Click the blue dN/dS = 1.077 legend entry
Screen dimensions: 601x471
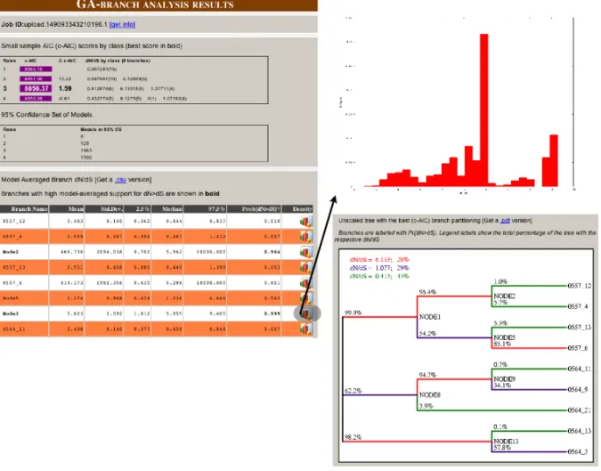(x=379, y=268)
